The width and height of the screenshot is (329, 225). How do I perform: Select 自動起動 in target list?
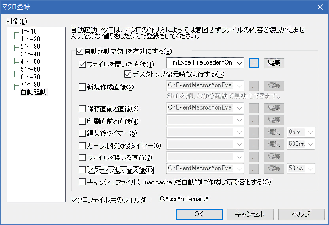point(34,92)
